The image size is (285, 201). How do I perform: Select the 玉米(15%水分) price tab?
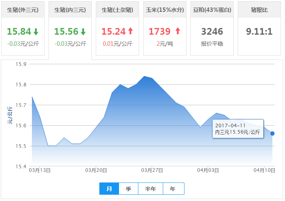[x=165, y=28]
